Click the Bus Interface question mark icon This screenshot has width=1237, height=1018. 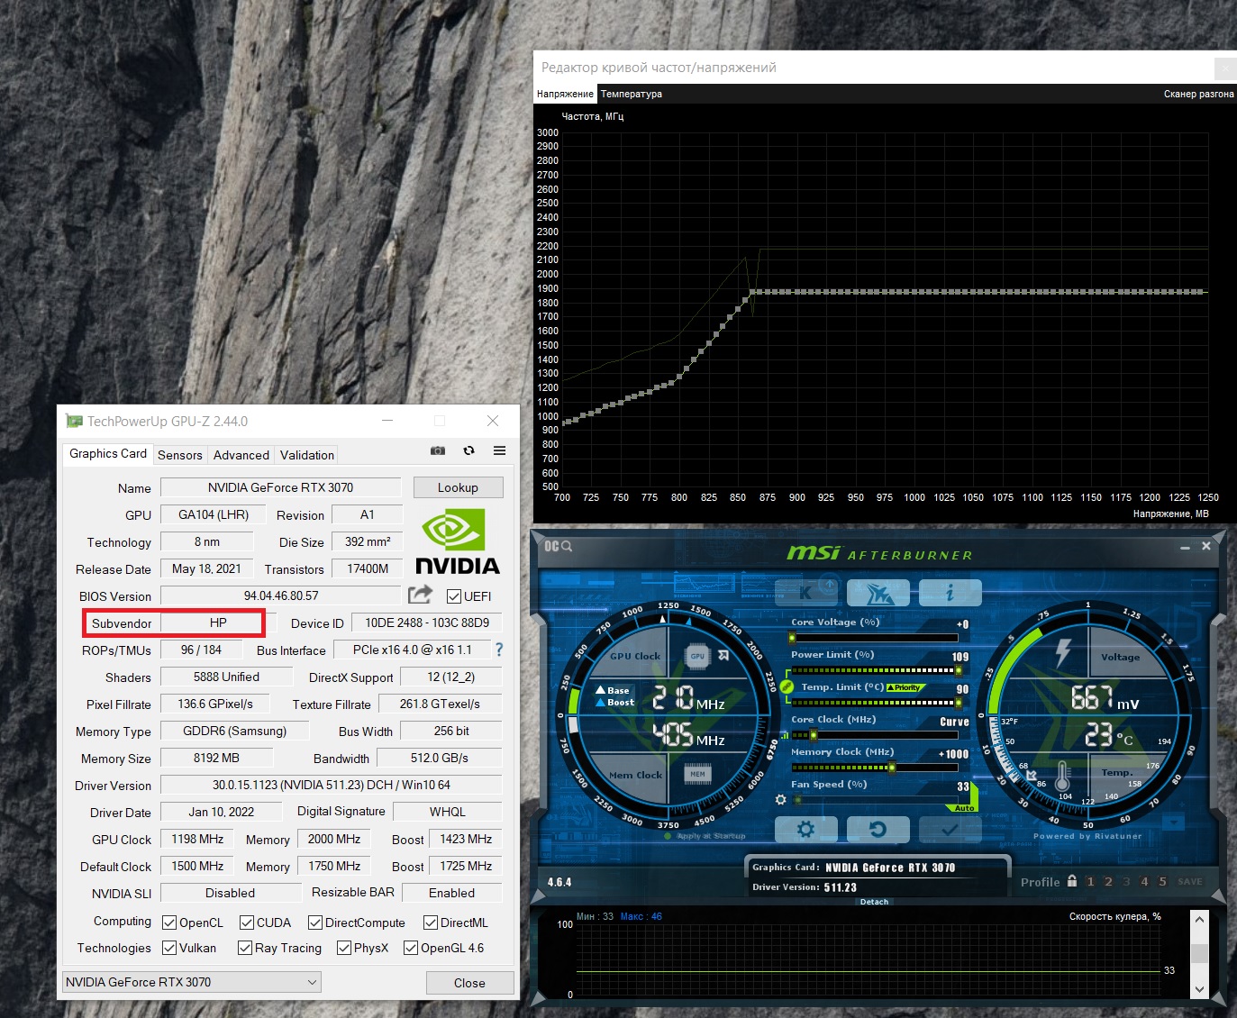(x=499, y=650)
